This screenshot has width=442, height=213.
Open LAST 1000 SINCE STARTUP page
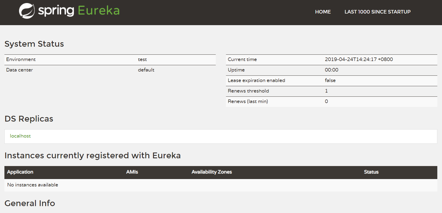[x=377, y=12]
